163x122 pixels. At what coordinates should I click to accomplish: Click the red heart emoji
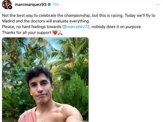coord(55,33)
